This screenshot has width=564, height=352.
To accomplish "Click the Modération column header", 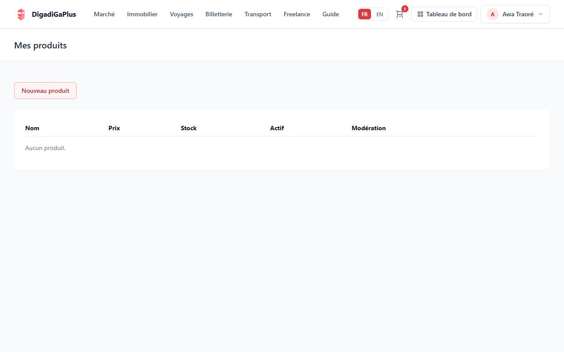I will point(368,128).
